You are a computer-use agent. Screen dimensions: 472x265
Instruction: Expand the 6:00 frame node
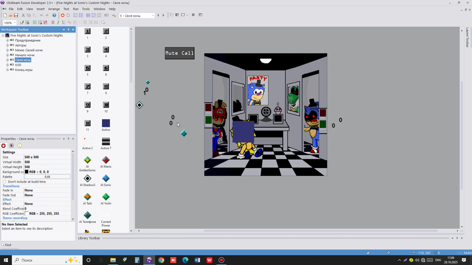(7, 65)
